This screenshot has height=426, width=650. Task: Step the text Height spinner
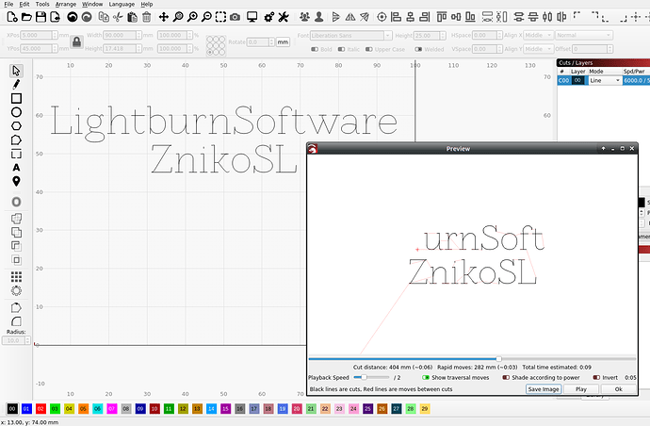pyautogui.click(x=443, y=36)
